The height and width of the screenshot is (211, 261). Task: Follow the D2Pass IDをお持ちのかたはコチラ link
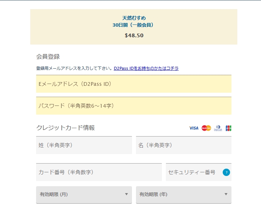tap(146, 68)
